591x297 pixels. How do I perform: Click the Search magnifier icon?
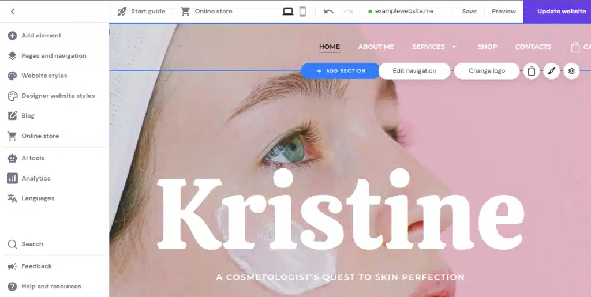12,244
